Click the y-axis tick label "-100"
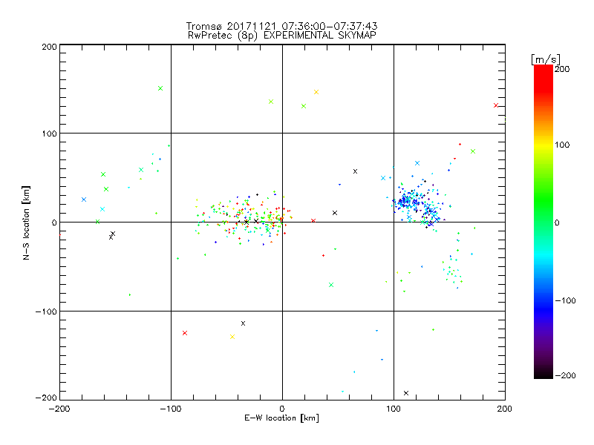 [x=46, y=311]
